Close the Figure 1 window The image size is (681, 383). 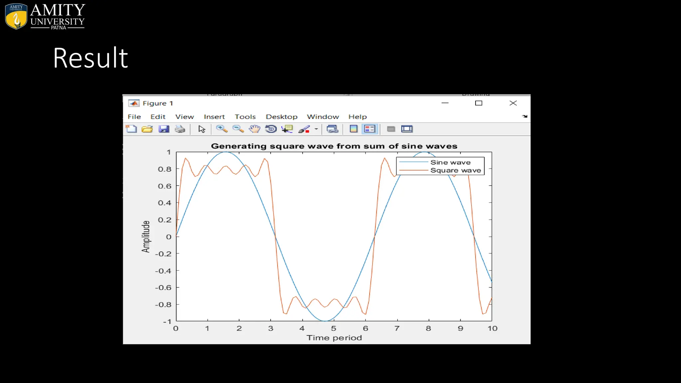point(513,103)
